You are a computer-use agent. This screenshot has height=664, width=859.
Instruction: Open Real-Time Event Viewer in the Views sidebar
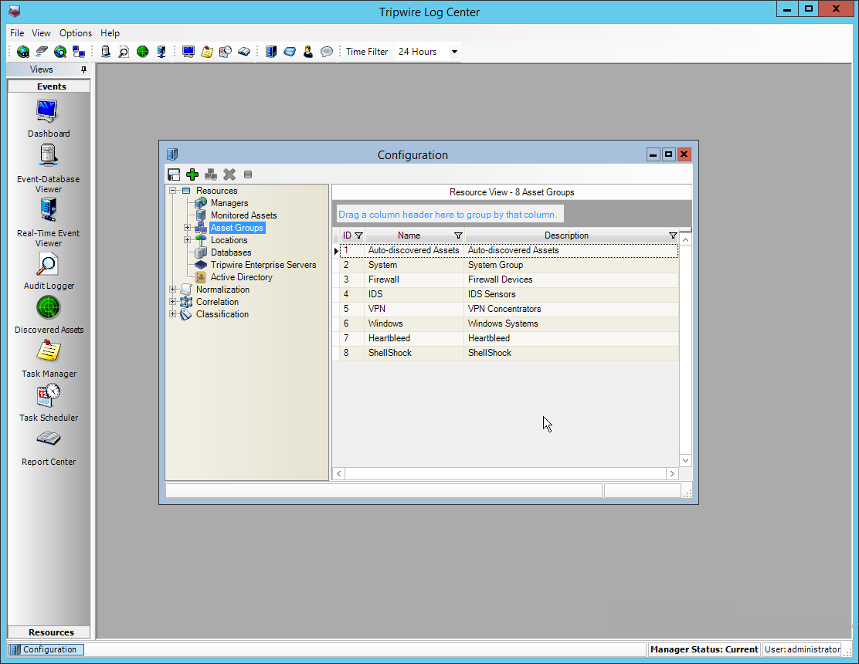click(48, 223)
